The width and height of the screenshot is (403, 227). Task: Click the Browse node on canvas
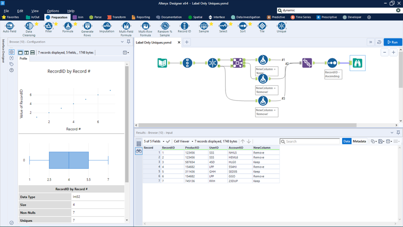pos(357,63)
